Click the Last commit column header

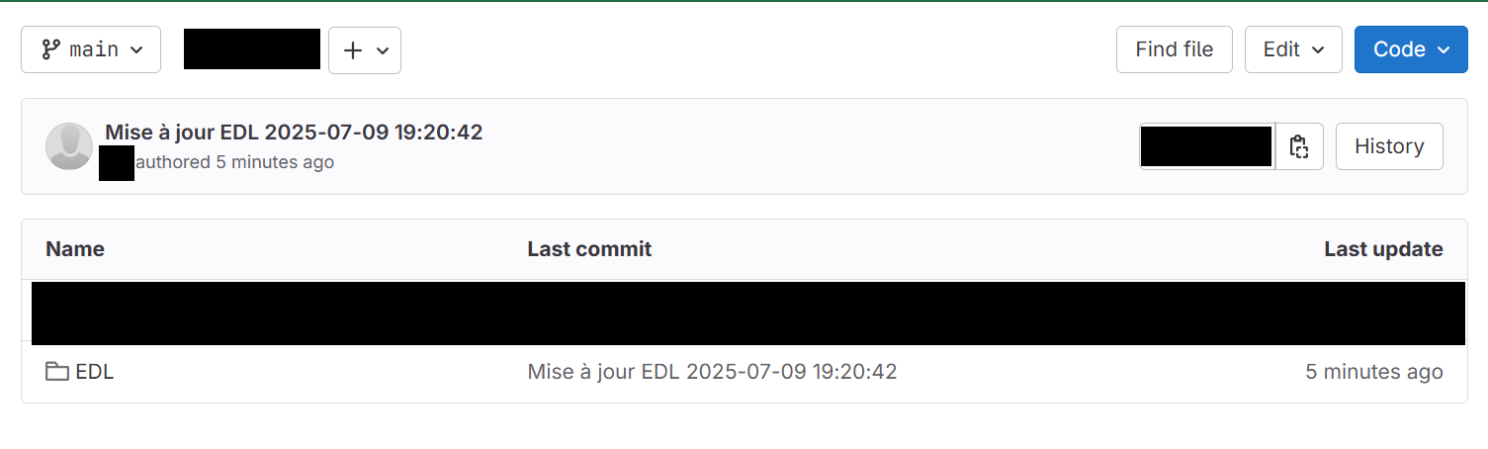pos(589,249)
